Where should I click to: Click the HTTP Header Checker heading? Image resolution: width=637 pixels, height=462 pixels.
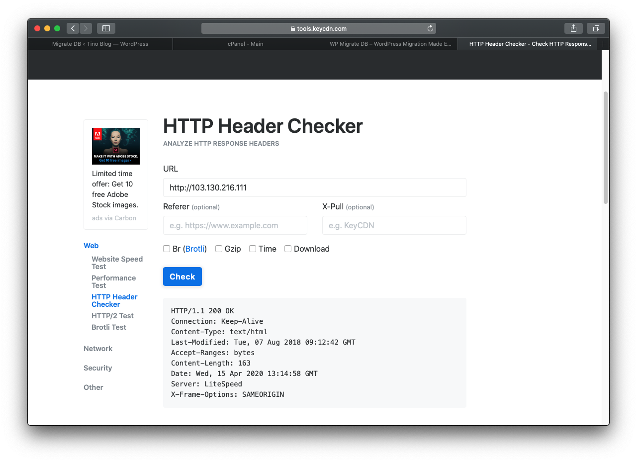(263, 126)
